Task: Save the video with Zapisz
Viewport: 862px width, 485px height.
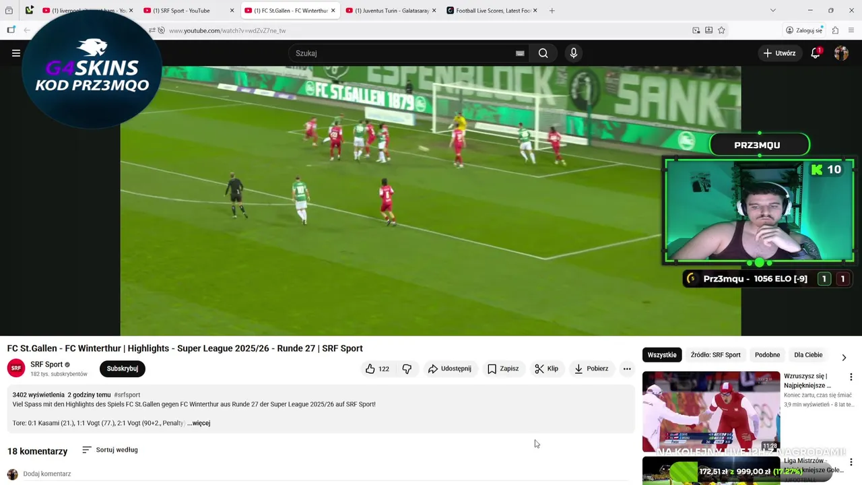Action: tap(503, 368)
